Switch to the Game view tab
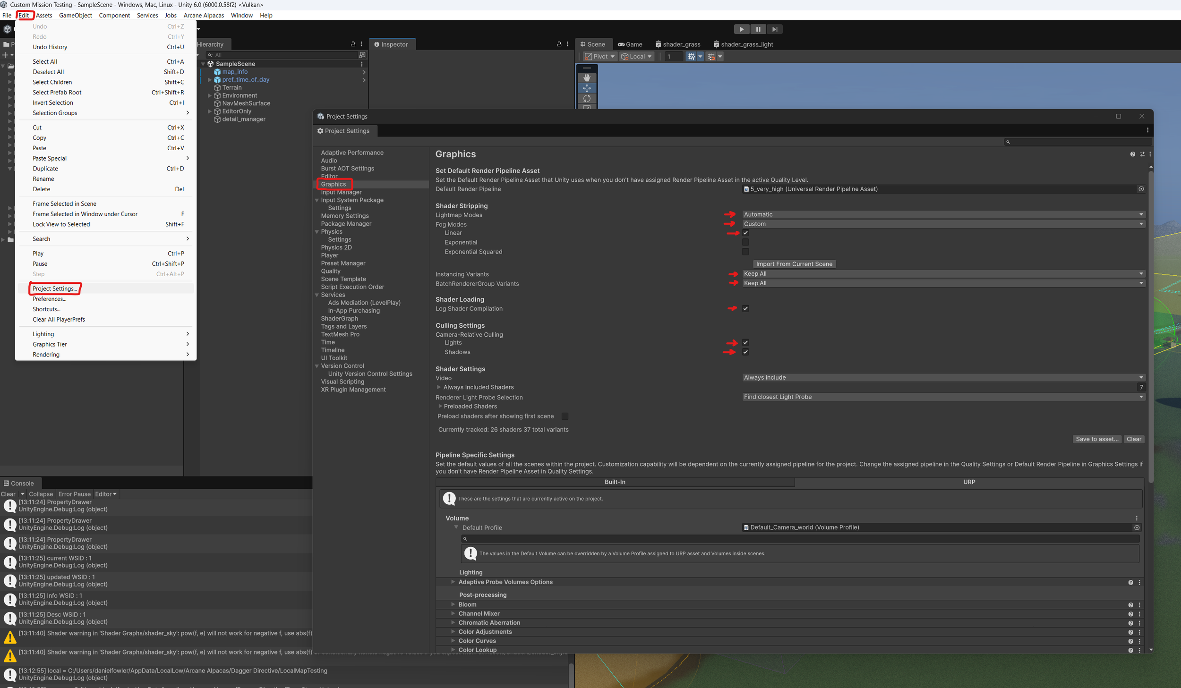This screenshot has height=688, width=1181. click(630, 44)
